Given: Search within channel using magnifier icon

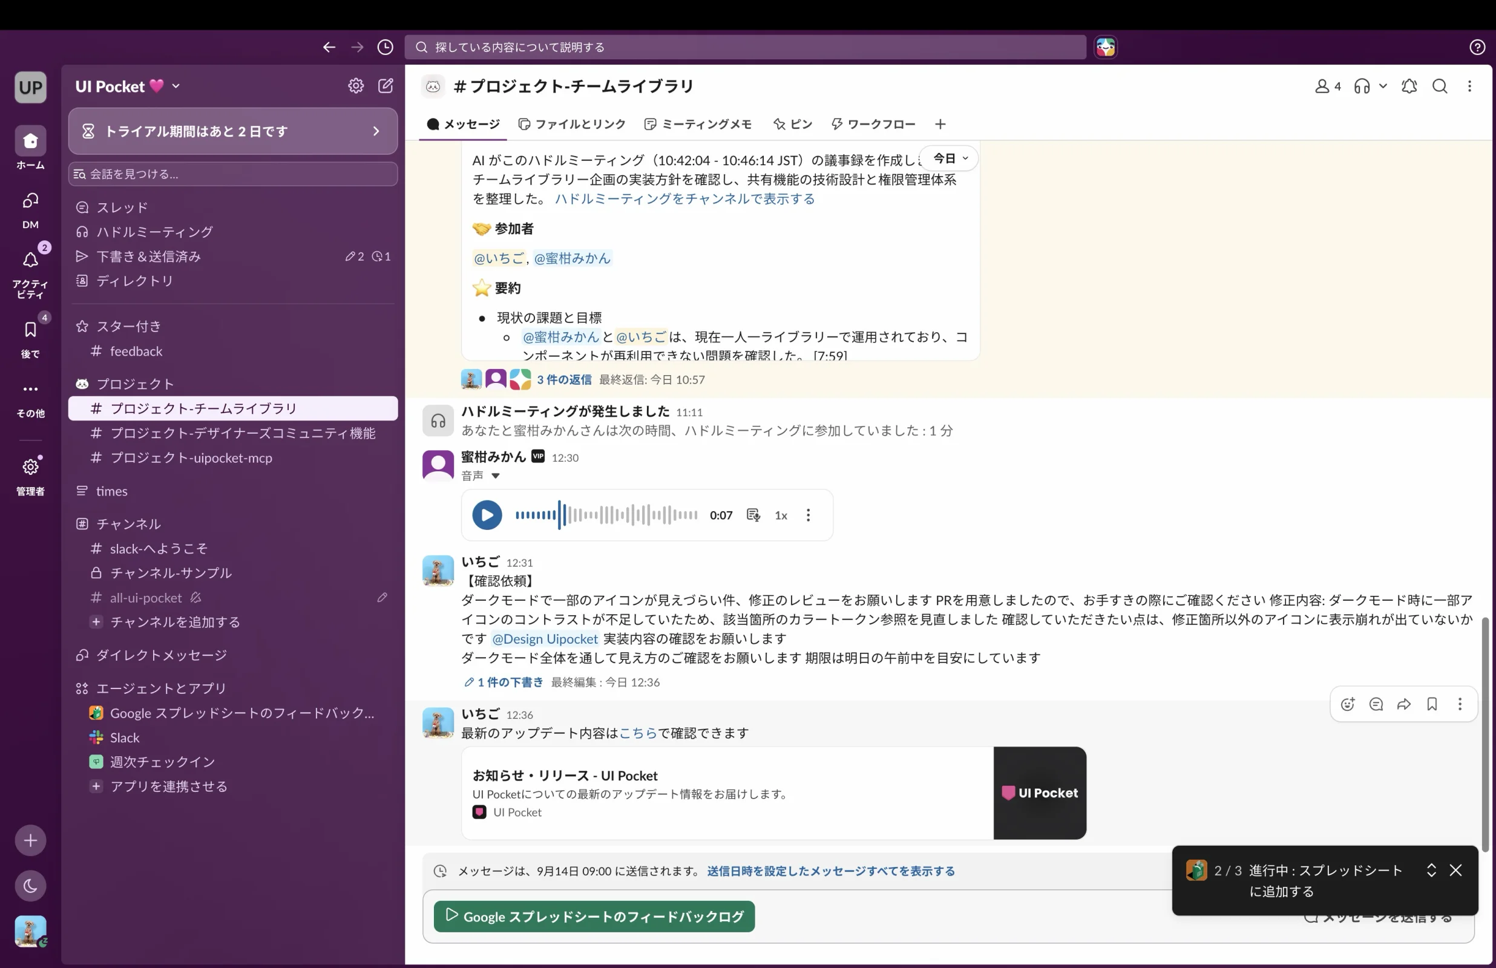Looking at the screenshot, I should [1440, 86].
